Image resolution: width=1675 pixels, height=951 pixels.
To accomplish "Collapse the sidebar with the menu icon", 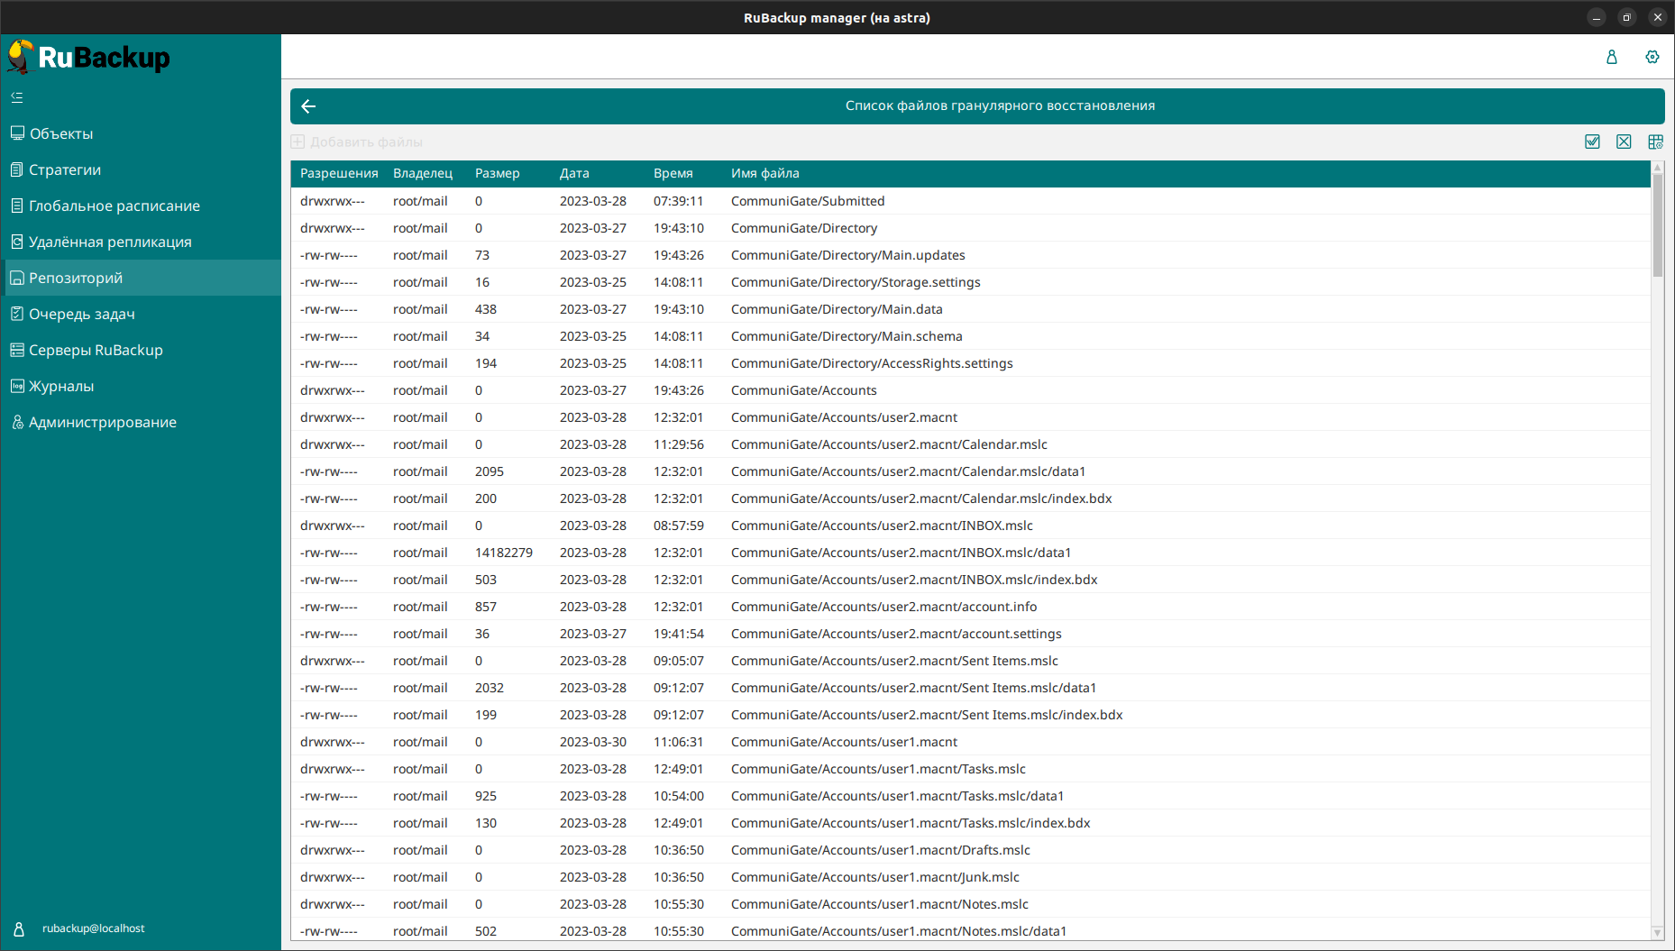I will (17, 97).
